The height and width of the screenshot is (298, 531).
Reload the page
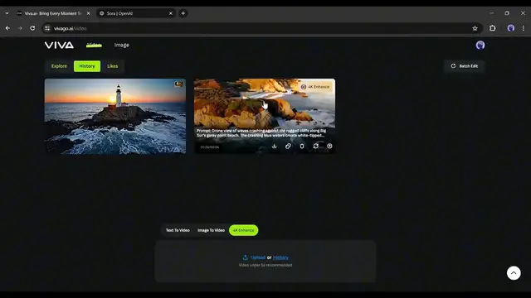32,28
